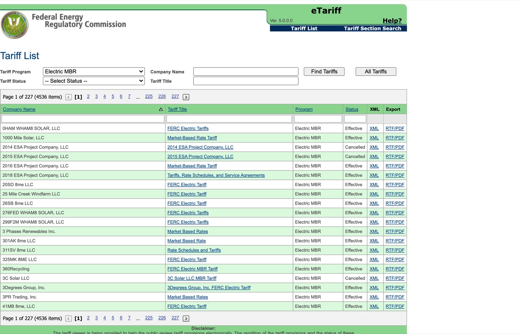This screenshot has width=522, height=334.
Task: Click the Company Name column filter box
Action: point(83,119)
